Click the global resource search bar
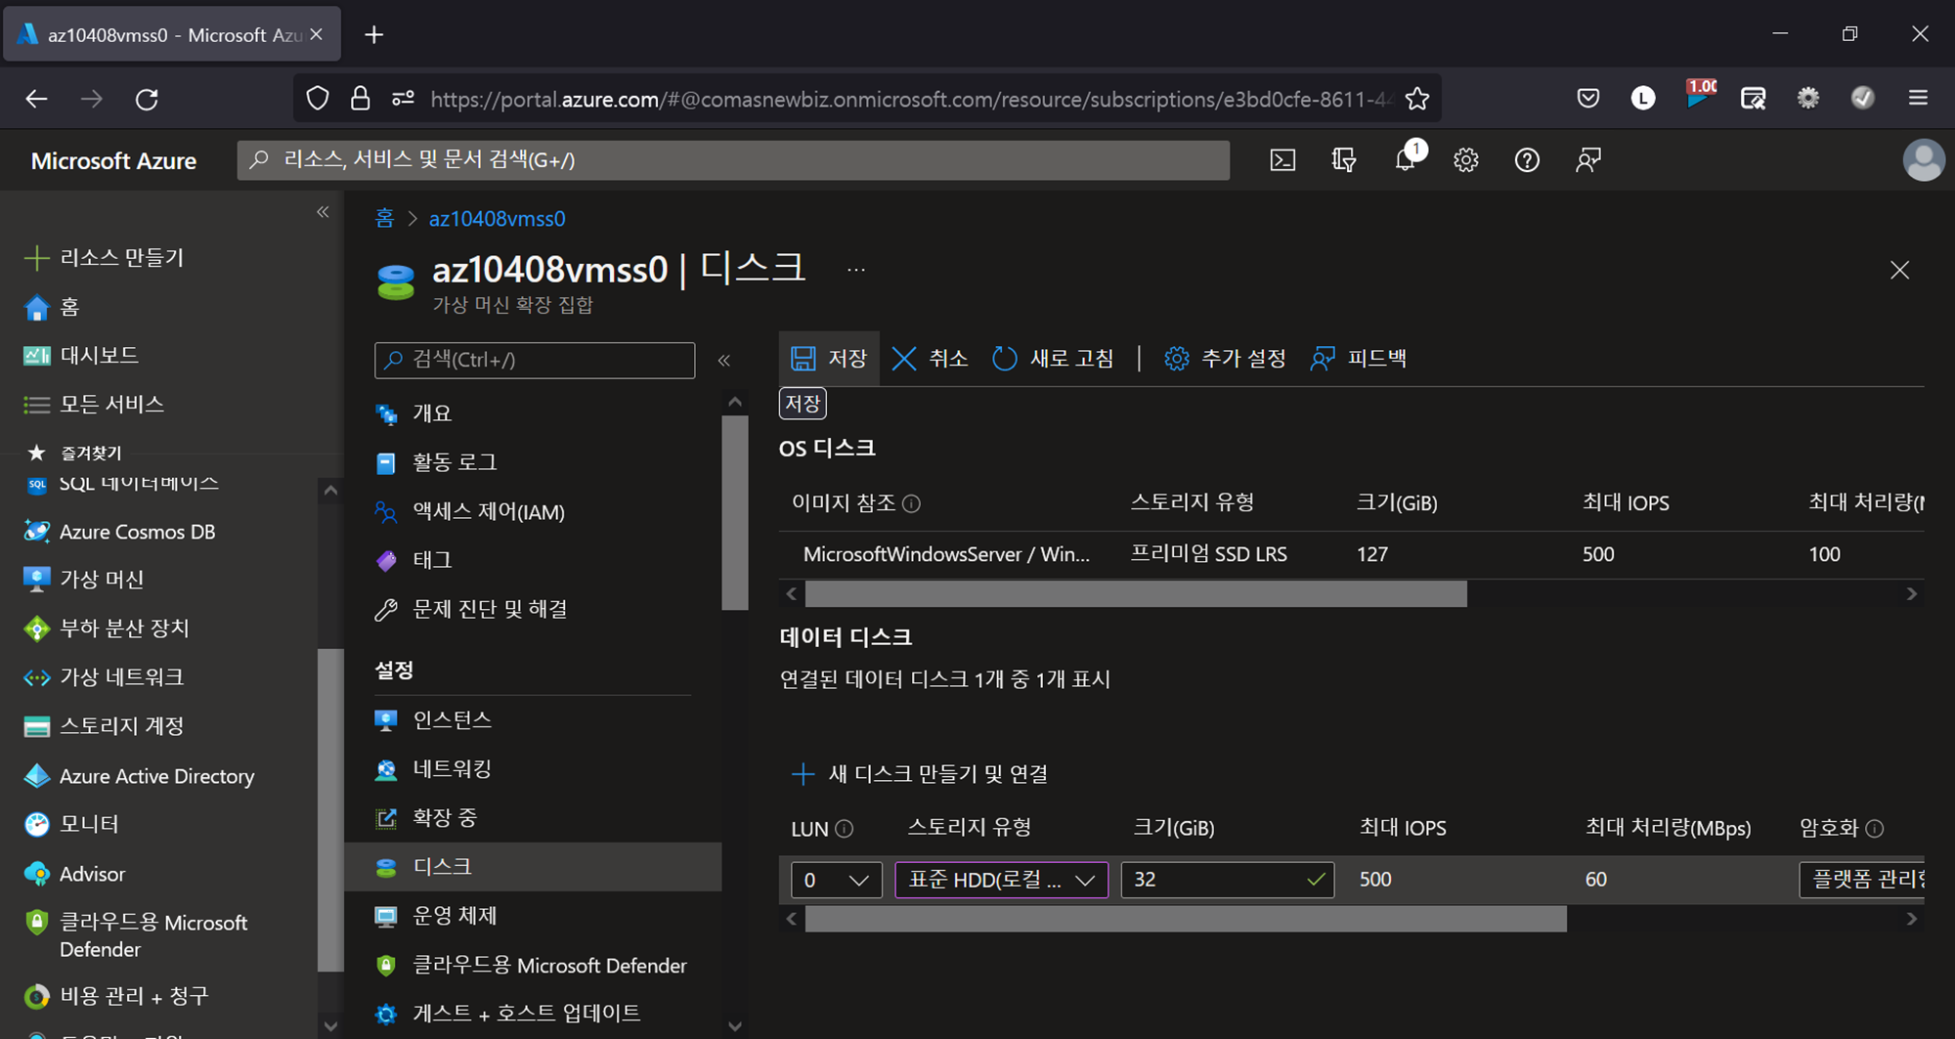 click(x=733, y=160)
